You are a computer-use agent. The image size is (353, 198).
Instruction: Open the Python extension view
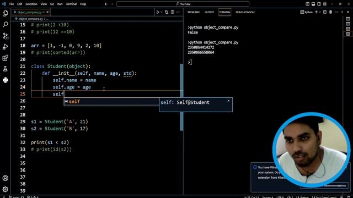pos(5,80)
